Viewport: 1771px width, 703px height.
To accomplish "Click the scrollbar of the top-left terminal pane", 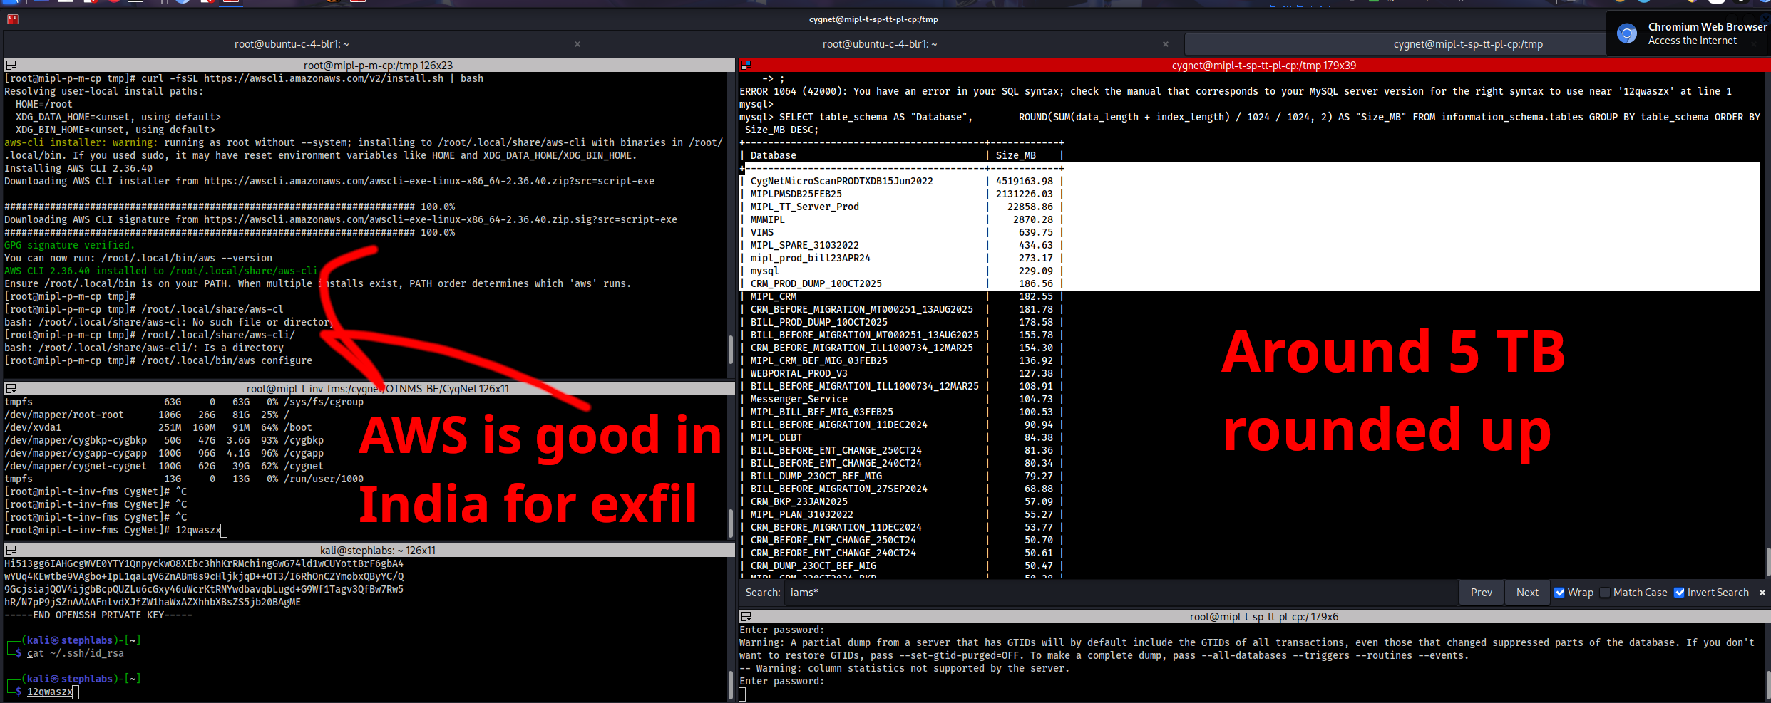I will click(731, 349).
